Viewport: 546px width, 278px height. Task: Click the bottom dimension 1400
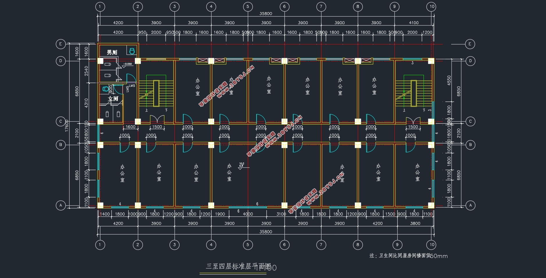[105, 214]
